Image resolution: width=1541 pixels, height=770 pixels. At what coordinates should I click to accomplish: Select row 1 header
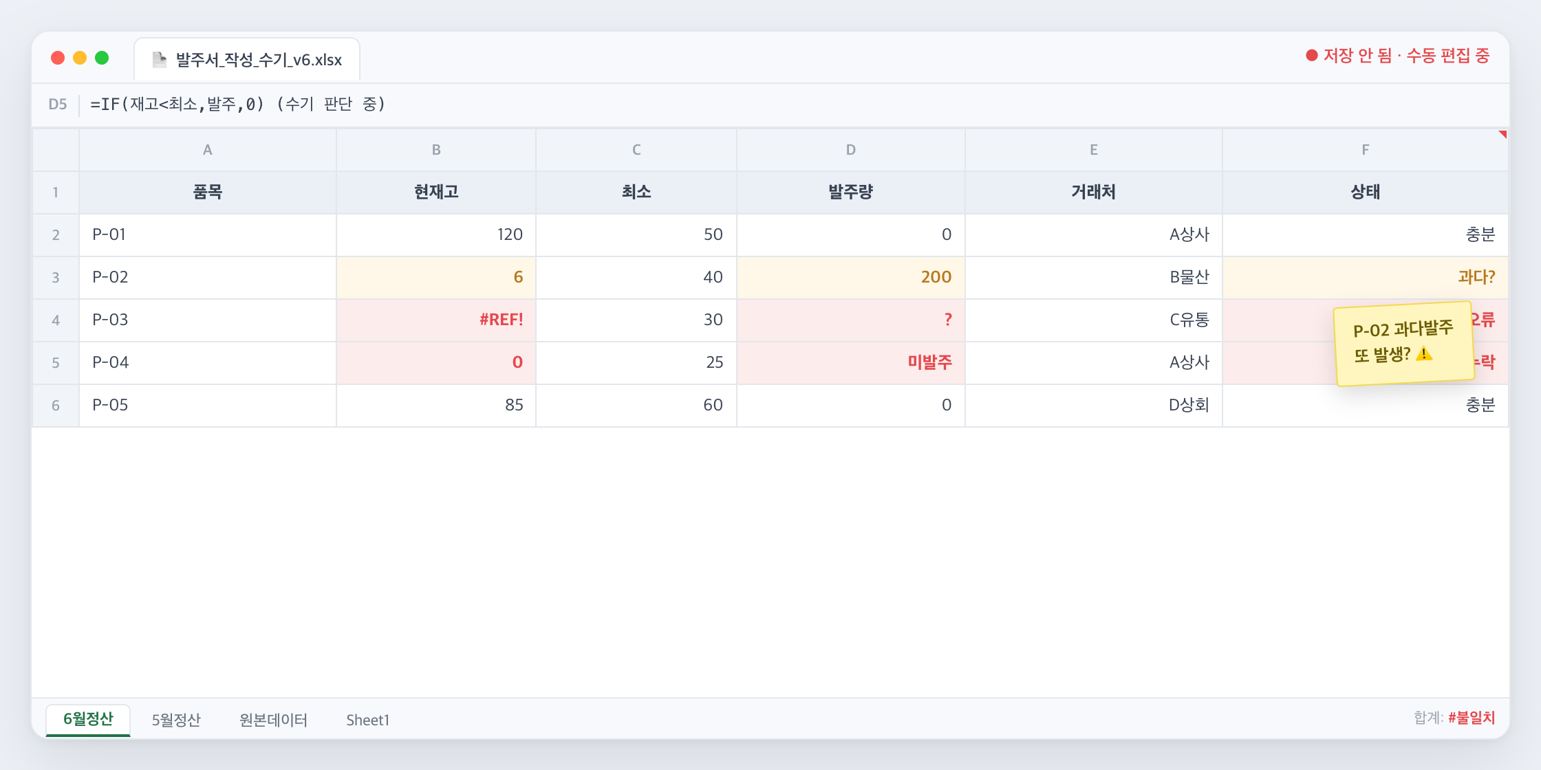tap(56, 192)
